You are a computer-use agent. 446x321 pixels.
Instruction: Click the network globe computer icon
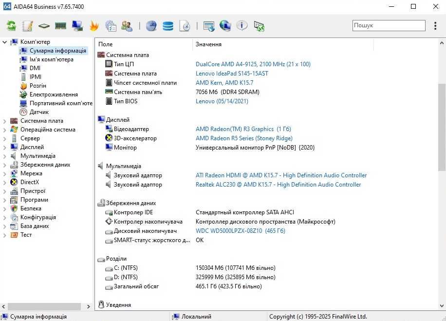tap(225, 26)
